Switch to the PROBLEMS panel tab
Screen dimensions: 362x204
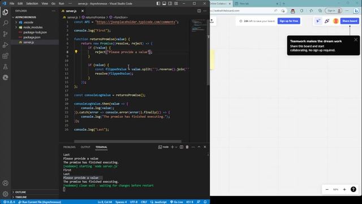[69, 147]
